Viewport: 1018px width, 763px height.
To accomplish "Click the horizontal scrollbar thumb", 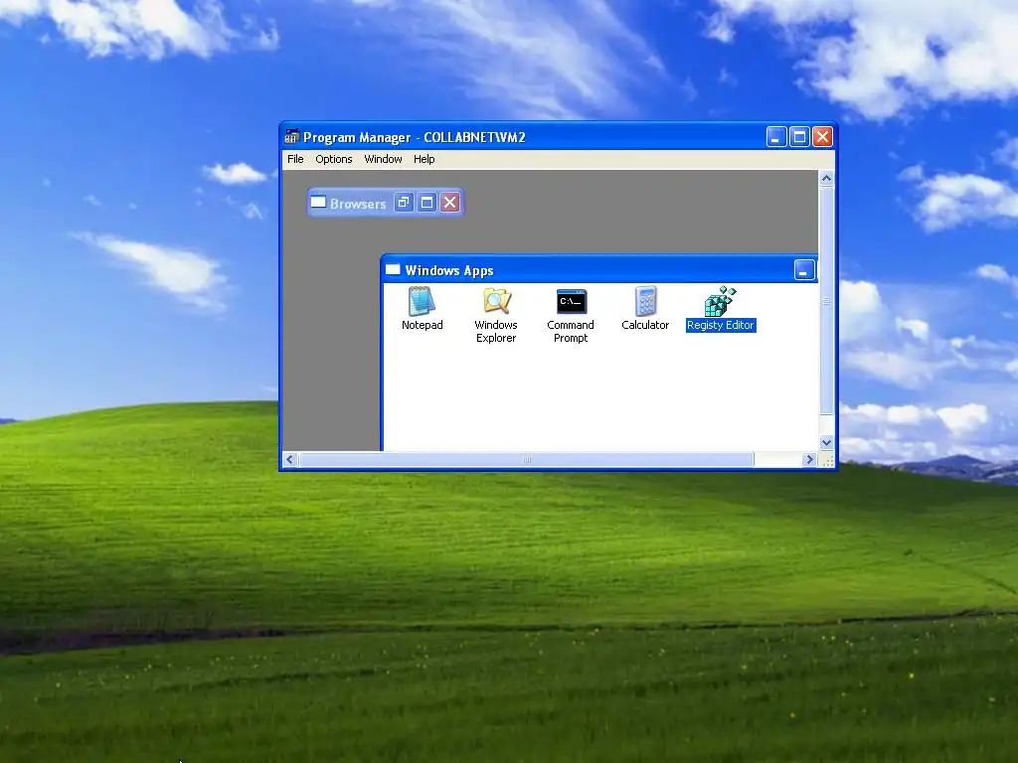I will coord(527,459).
